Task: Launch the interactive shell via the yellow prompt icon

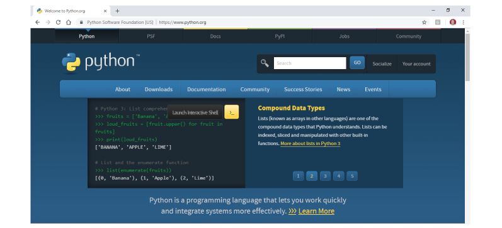Action: (x=231, y=112)
